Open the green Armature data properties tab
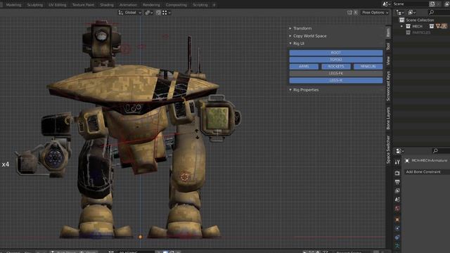450x253 pixels. [397, 246]
